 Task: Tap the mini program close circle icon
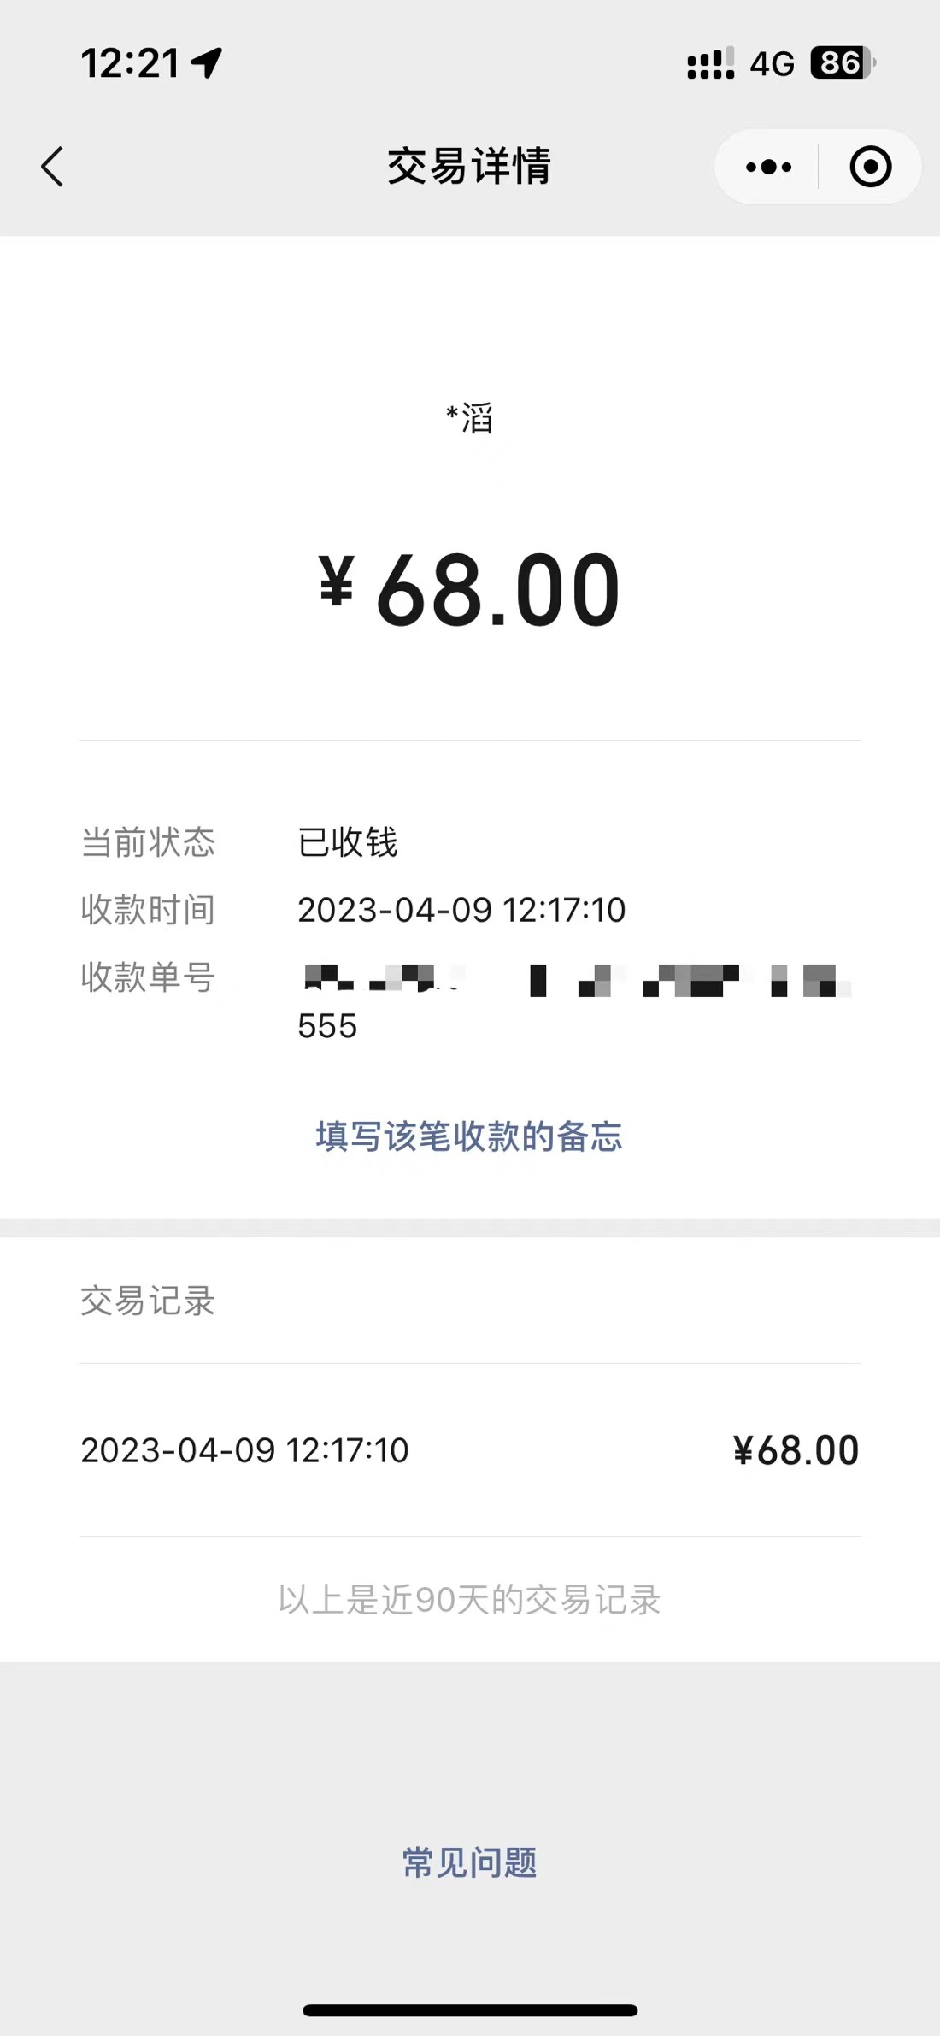870,167
